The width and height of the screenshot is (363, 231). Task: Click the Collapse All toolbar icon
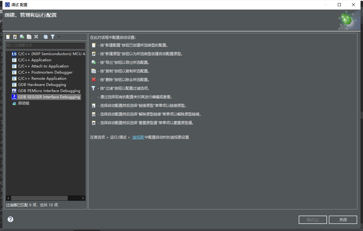coord(46,37)
